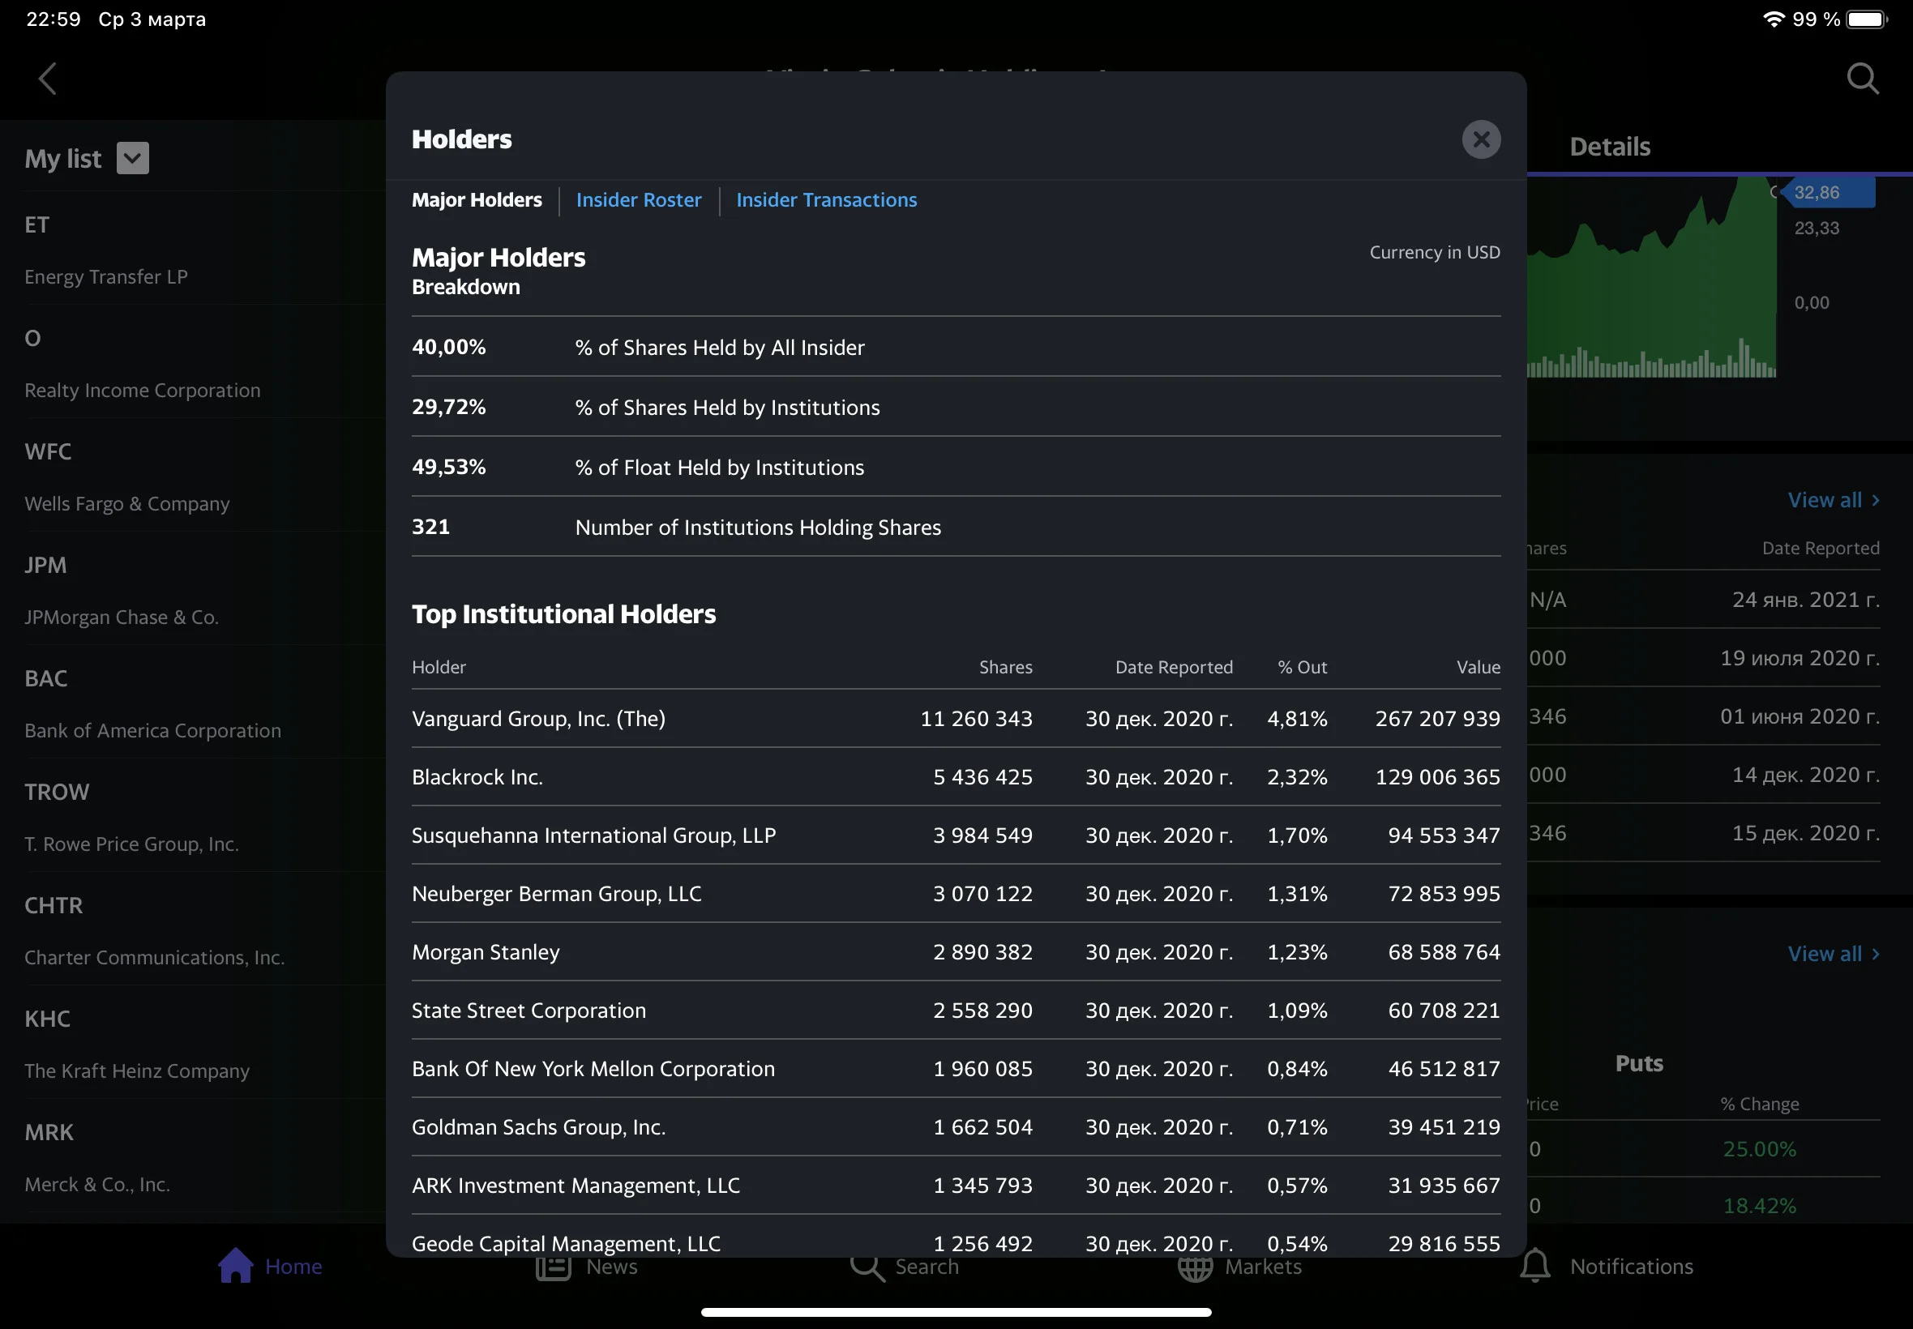Select State Street Corporation holder row
Image resolution: width=1913 pixels, height=1329 pixels.
(x=955, y=1009)
